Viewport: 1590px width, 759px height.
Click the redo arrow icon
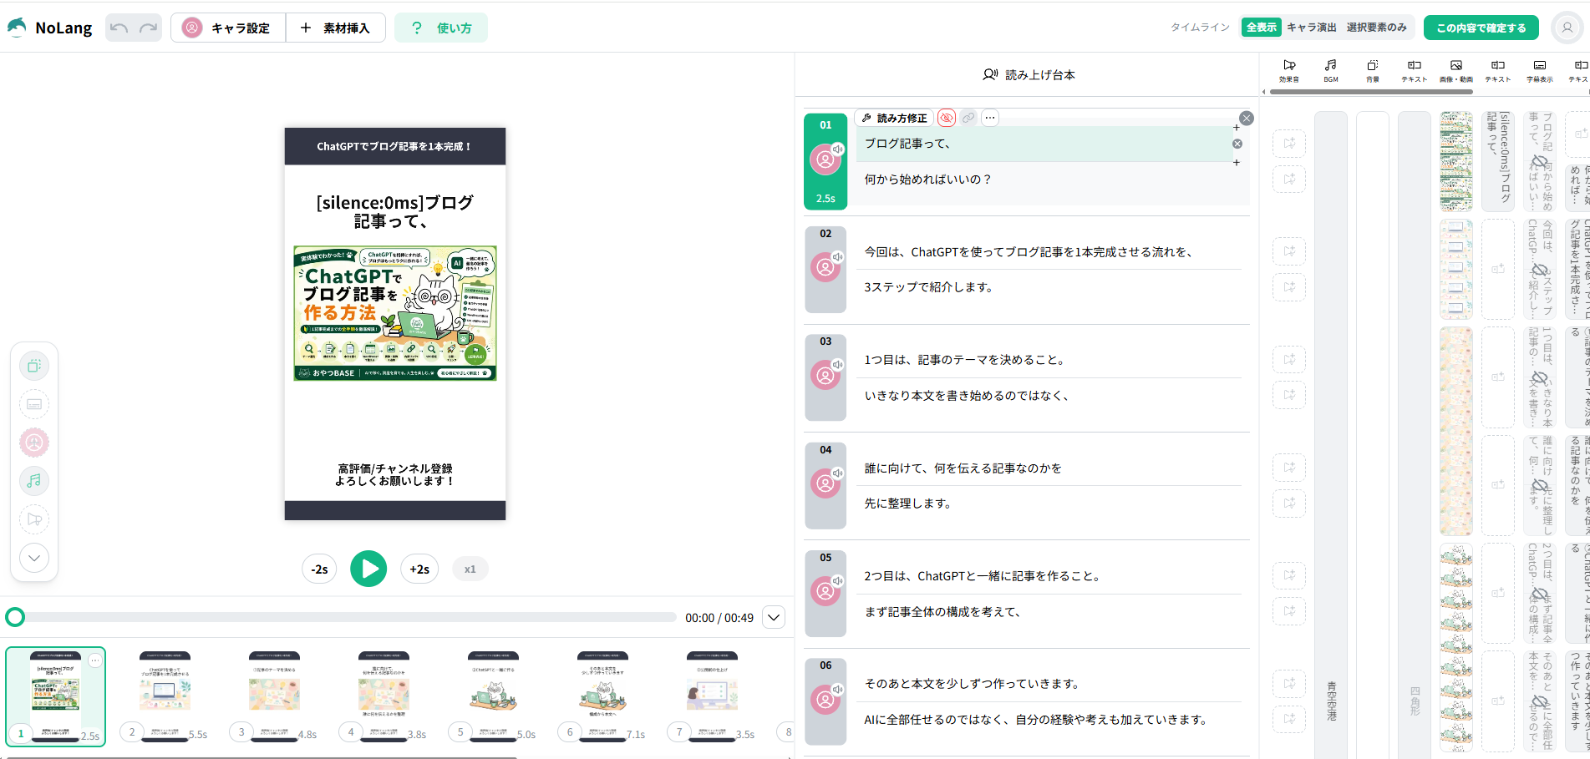(x=149, y=28)
